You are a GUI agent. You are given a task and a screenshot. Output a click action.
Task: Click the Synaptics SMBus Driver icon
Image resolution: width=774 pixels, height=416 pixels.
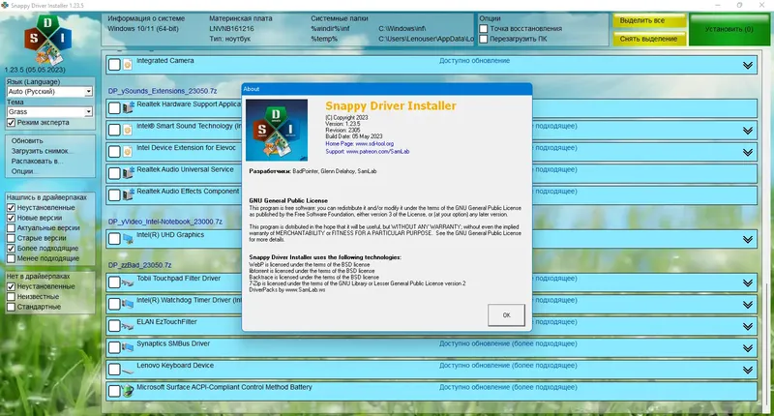(x=128, y=347)
